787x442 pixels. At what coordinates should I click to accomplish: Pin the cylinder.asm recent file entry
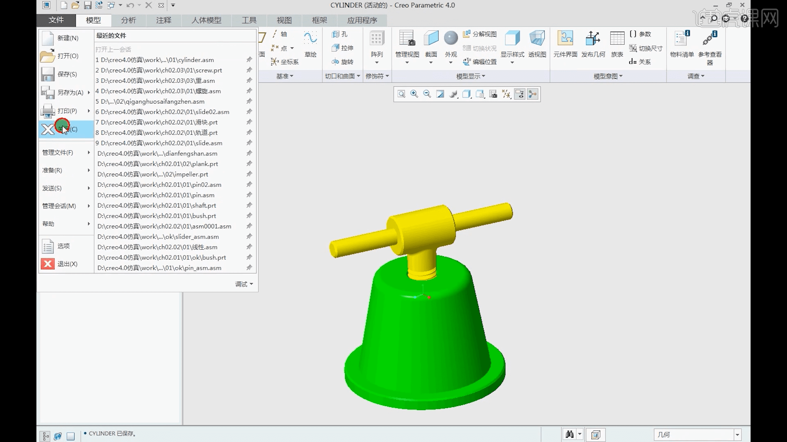click(x=249, y=60)
